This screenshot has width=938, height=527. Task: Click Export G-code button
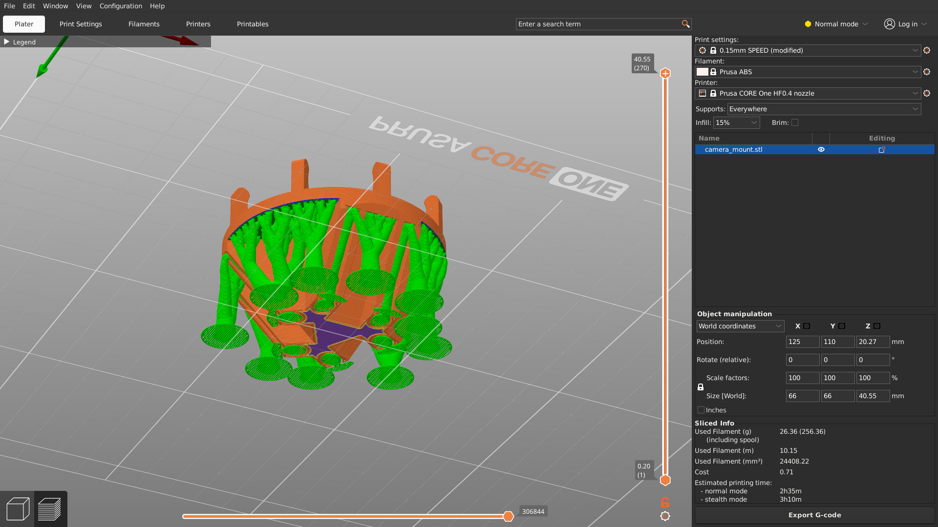[814, 515]
